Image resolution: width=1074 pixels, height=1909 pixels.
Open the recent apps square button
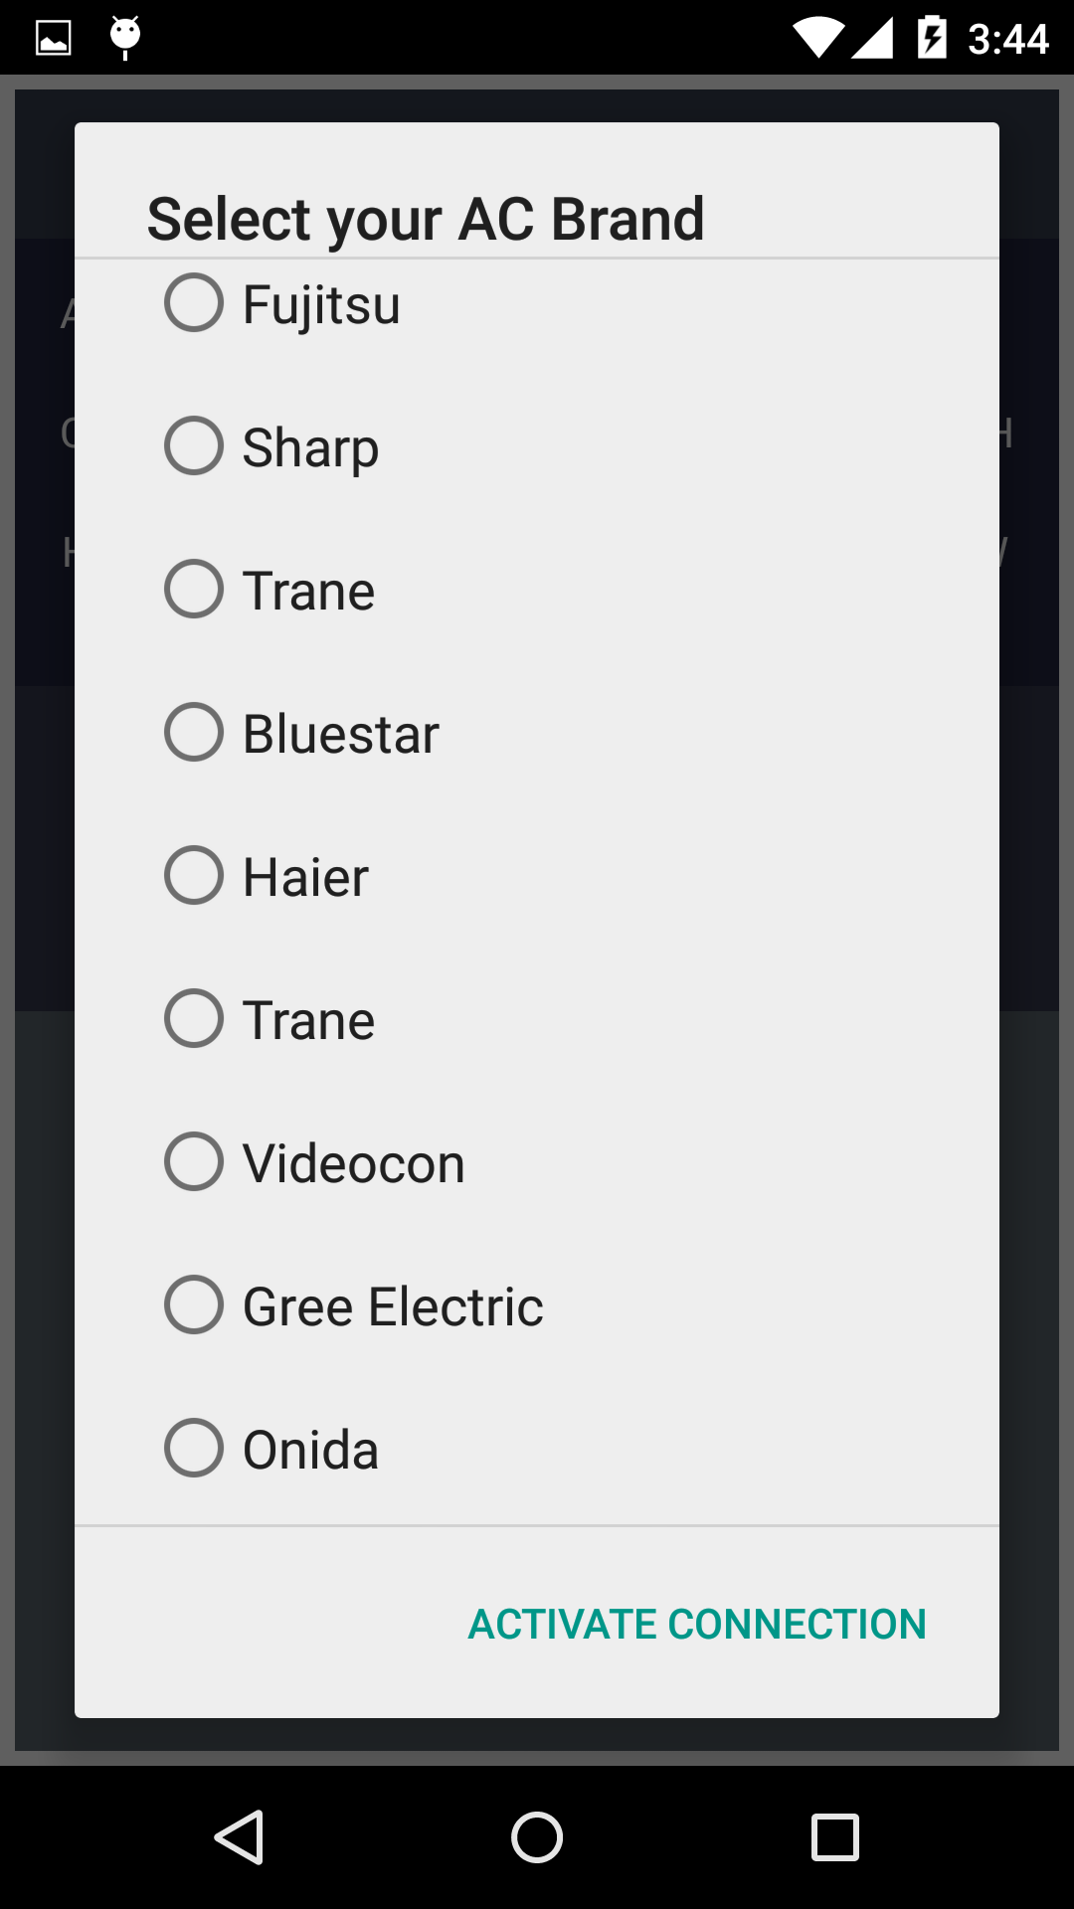click(834, 1836)
